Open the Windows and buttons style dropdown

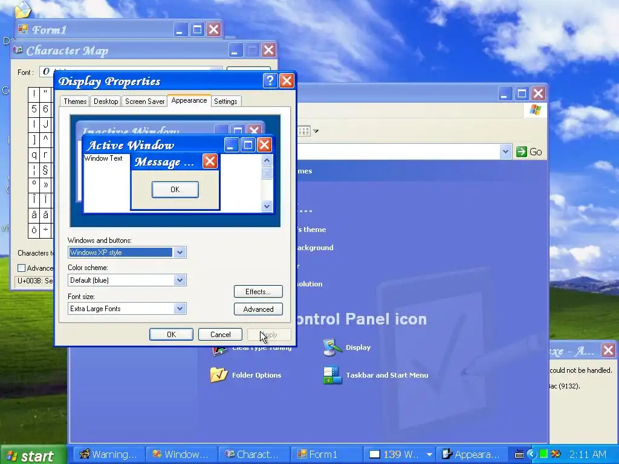point(180,253)
